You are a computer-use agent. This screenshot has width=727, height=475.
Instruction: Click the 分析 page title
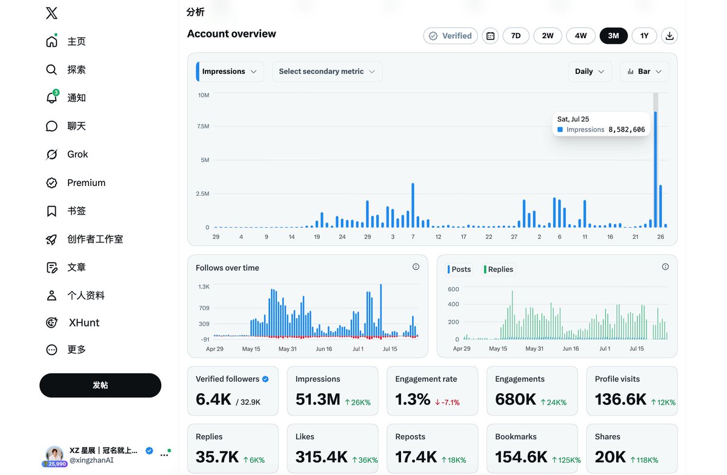(196, 12)
